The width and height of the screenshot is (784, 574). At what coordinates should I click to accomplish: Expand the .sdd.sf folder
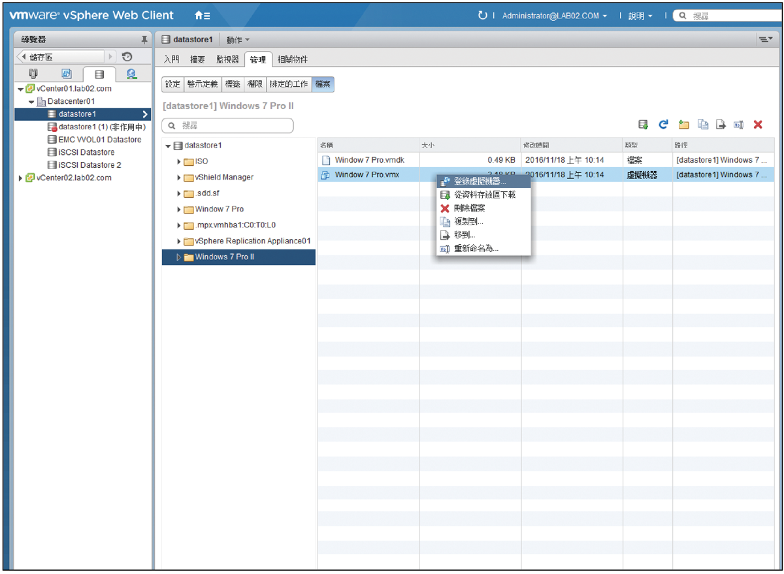(x=179, y=193)
